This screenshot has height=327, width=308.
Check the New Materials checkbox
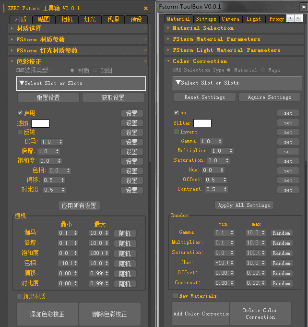coord(176,296)
